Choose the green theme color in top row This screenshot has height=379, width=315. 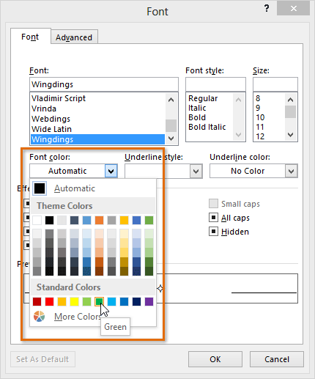(149, 220)
